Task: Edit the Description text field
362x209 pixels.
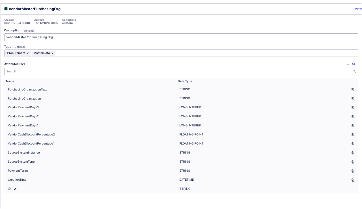Action: 181,37
